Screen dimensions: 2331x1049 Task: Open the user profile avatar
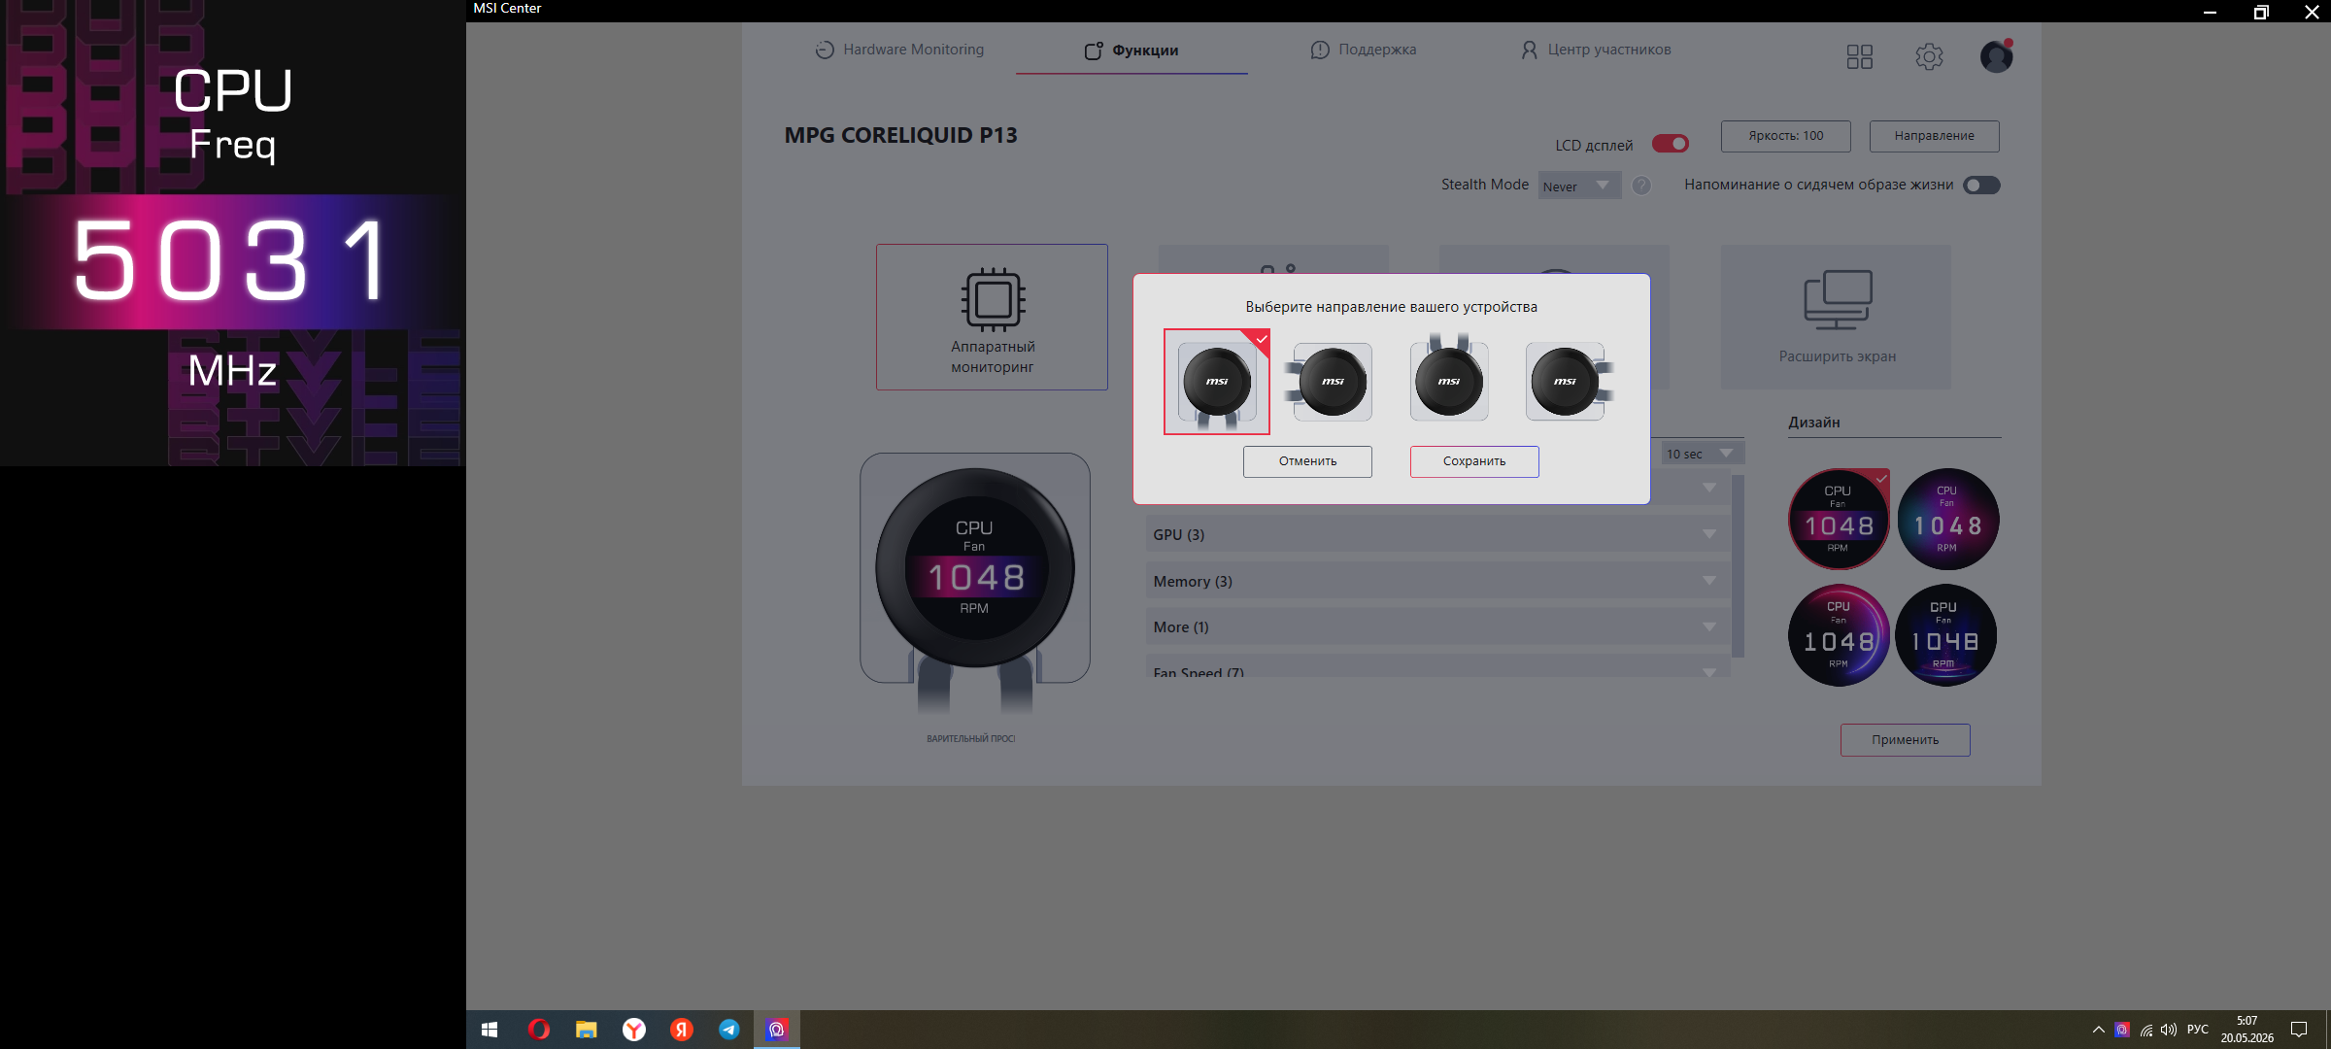click(1996, 56)
